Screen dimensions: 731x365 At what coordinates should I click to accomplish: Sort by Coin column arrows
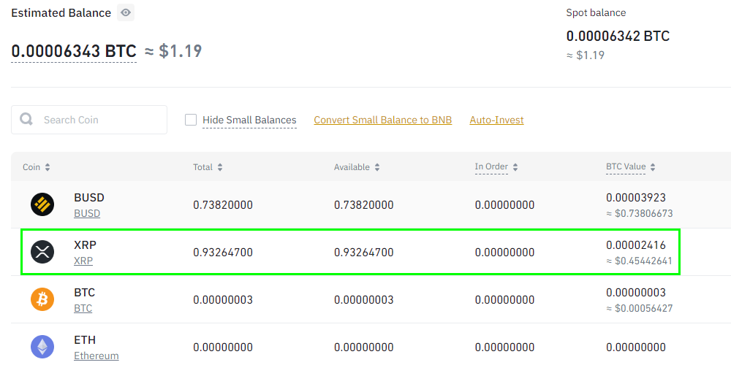coord(48,167)
